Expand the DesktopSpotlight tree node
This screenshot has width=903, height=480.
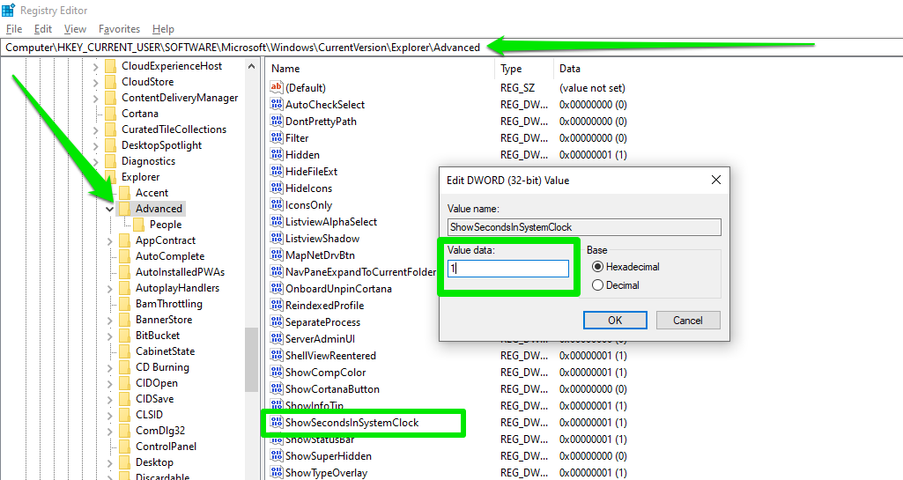click(x=96, y=146)
